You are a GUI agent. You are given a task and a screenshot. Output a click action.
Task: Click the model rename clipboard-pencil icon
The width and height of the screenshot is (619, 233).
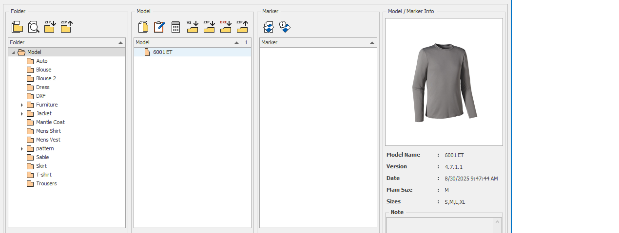[x=159, y=27]
